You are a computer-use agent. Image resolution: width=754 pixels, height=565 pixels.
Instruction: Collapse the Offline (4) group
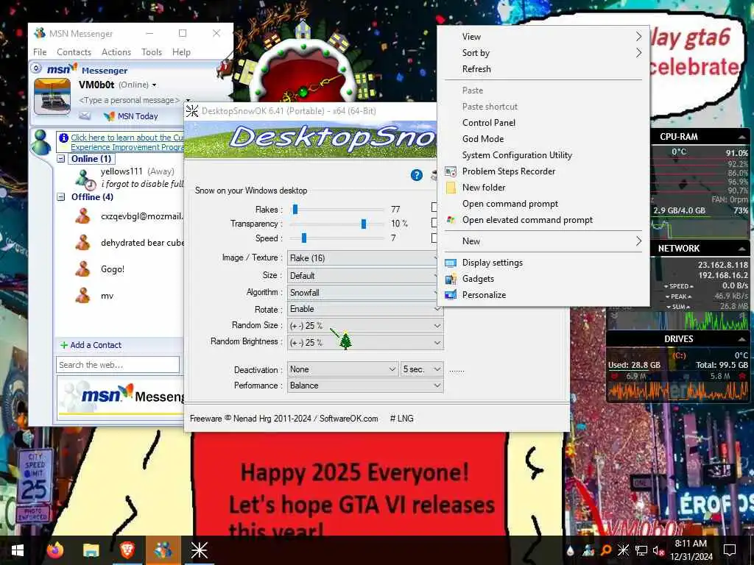(x=61, y=197)
